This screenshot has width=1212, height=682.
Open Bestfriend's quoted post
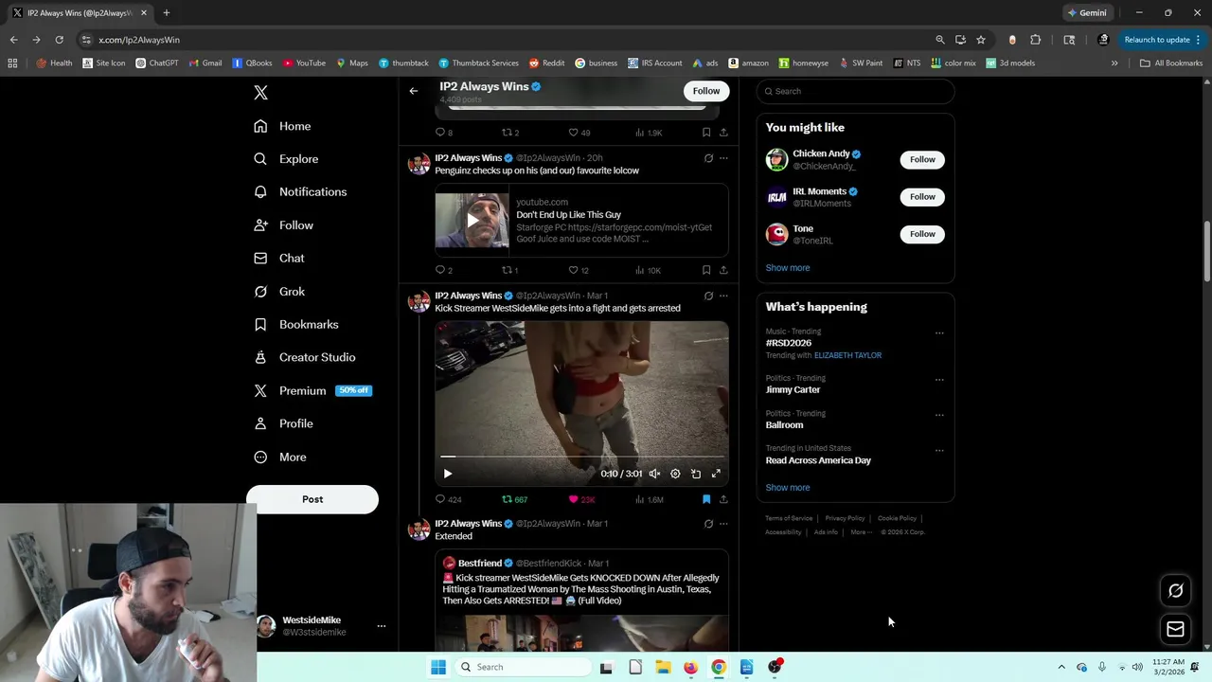tap(581, 601)
